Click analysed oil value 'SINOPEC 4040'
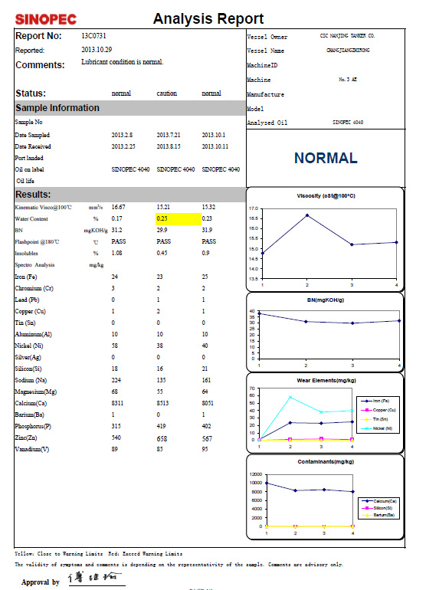Viewport: 439px width, 590px height. pyautogui.click(x=348, y=123)
